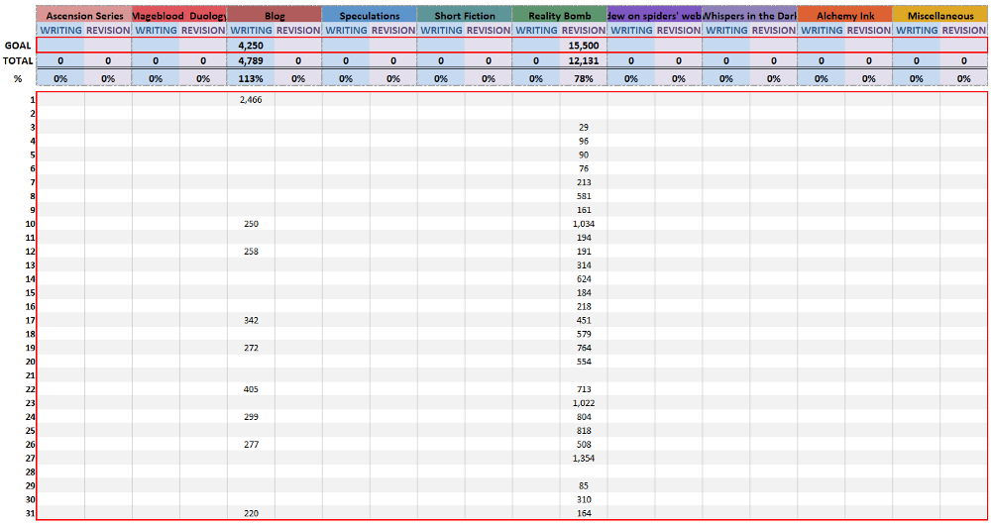The width and height of the screenshot is (991, 524).
Task: Click the day 1 Blog entry 2,466
Action: point(251,100)
